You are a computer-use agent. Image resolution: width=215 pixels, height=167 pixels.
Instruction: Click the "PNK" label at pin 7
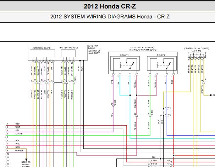click(x=17, y=144)
